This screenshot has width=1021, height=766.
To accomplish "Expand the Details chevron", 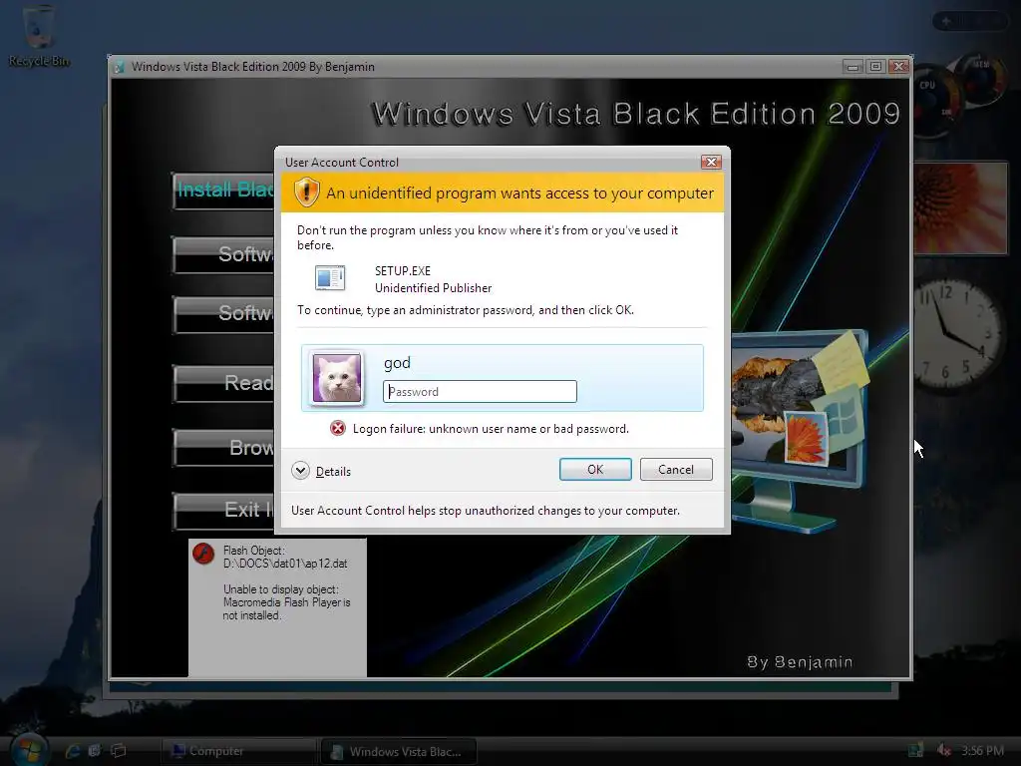I will click(x=300, y=471).
